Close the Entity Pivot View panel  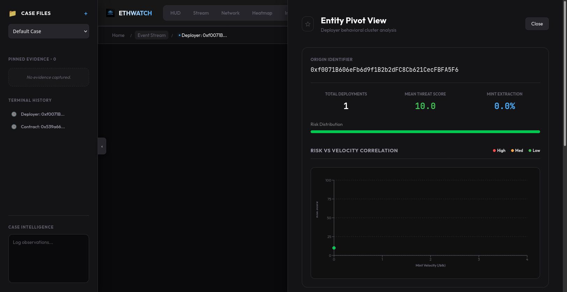click(x=537, y=24)
